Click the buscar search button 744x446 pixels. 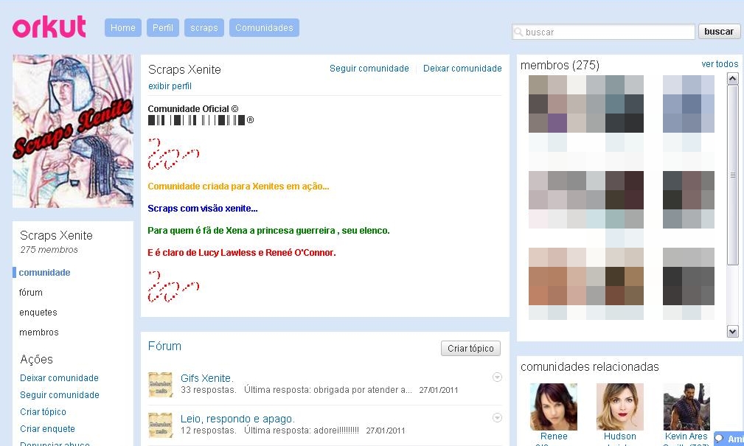(719, 31)
